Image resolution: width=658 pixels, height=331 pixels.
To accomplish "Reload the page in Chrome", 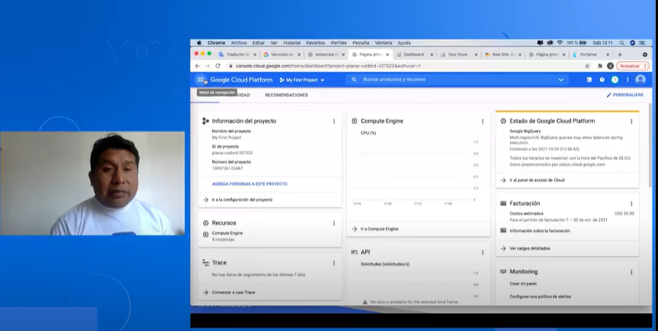I will point(218,66).
